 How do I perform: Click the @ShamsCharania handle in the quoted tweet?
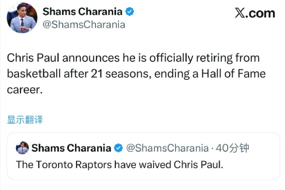tap(168, 148)
